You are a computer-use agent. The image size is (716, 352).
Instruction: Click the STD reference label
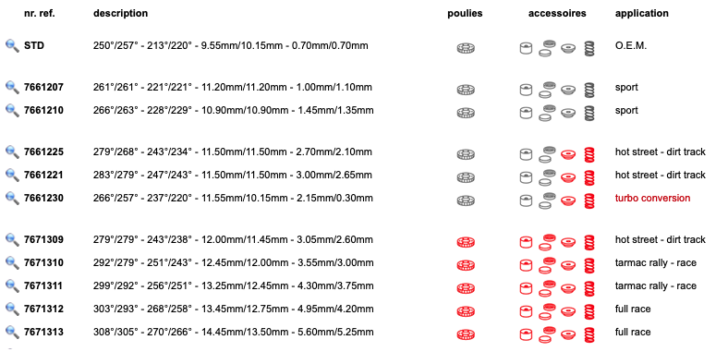[34, 45]
